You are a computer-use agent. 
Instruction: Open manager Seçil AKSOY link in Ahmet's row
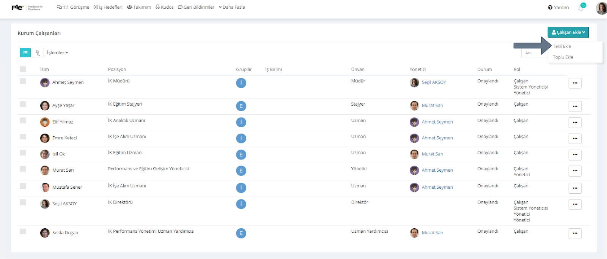[x=434, y=82]
